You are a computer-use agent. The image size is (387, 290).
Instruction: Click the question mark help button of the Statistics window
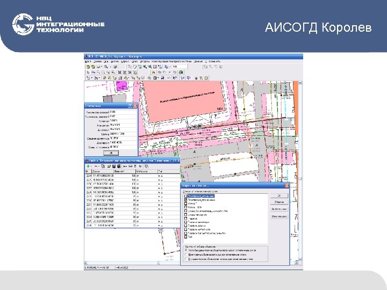coord(130,106)
